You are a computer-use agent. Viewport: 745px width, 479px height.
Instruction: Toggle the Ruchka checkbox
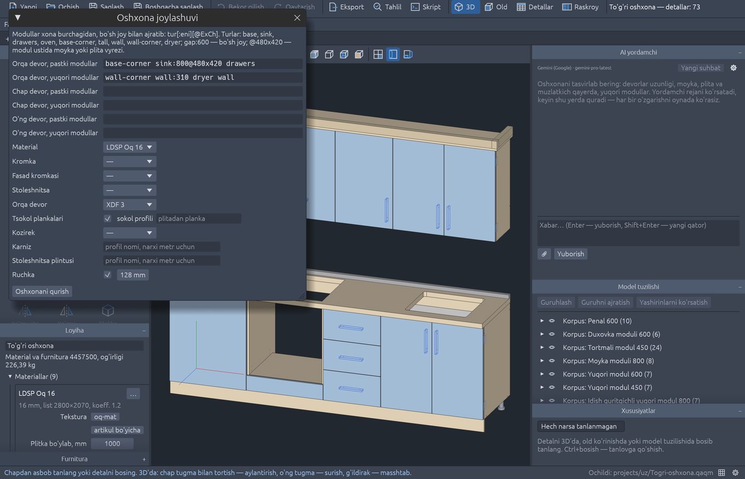107,275
